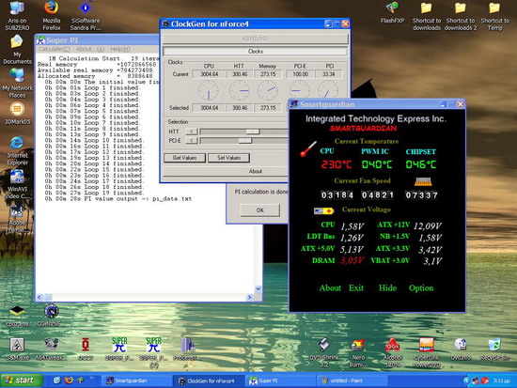The width and height of the screenshot is (517, 388).
Task: Open the FlashFXP desktop icon
Action: [x=392, y=12]
